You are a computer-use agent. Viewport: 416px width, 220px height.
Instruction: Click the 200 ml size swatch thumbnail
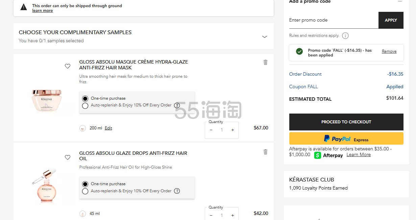click(82, 128)
